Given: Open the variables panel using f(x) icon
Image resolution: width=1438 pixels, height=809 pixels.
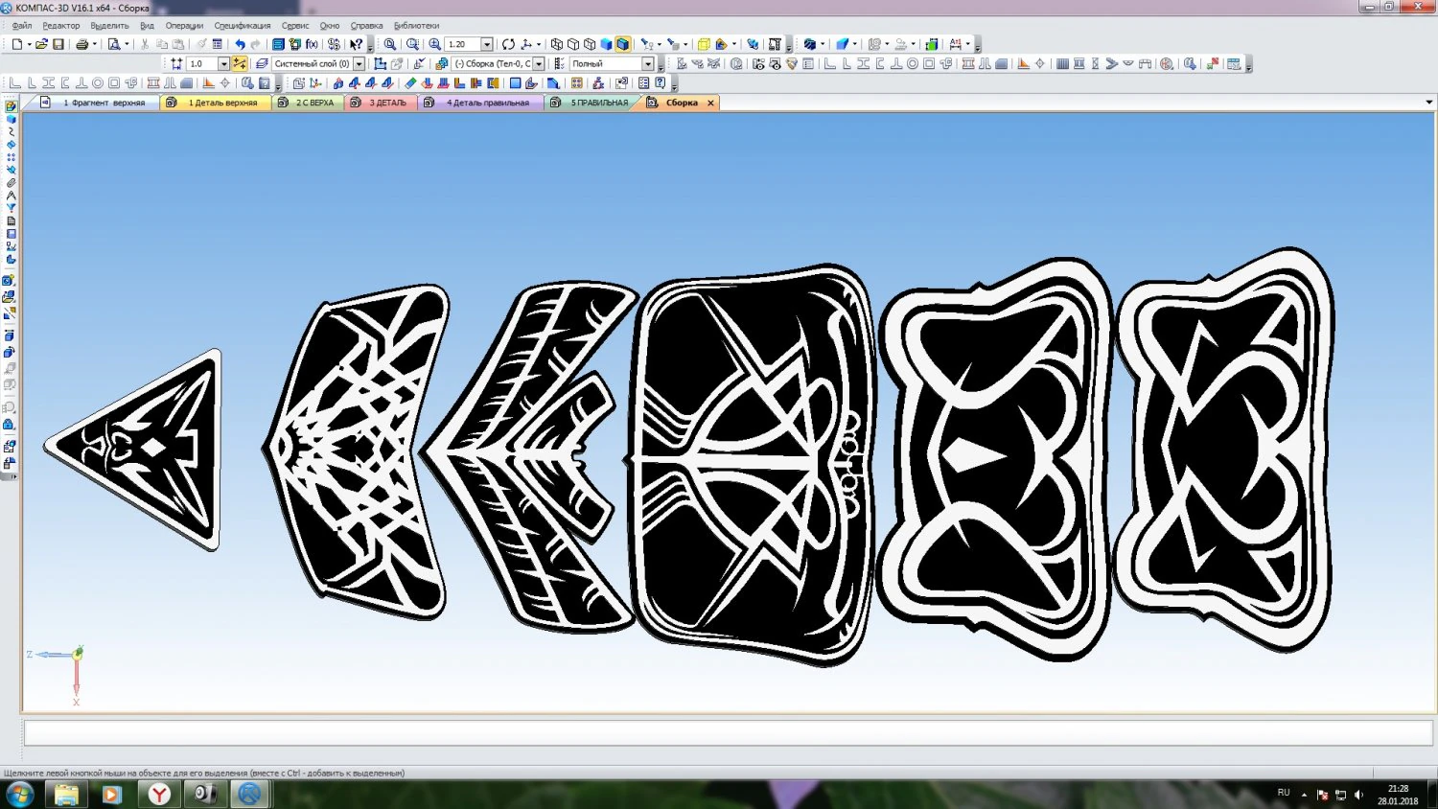Looking at the screenshot, I should [311, 44].
